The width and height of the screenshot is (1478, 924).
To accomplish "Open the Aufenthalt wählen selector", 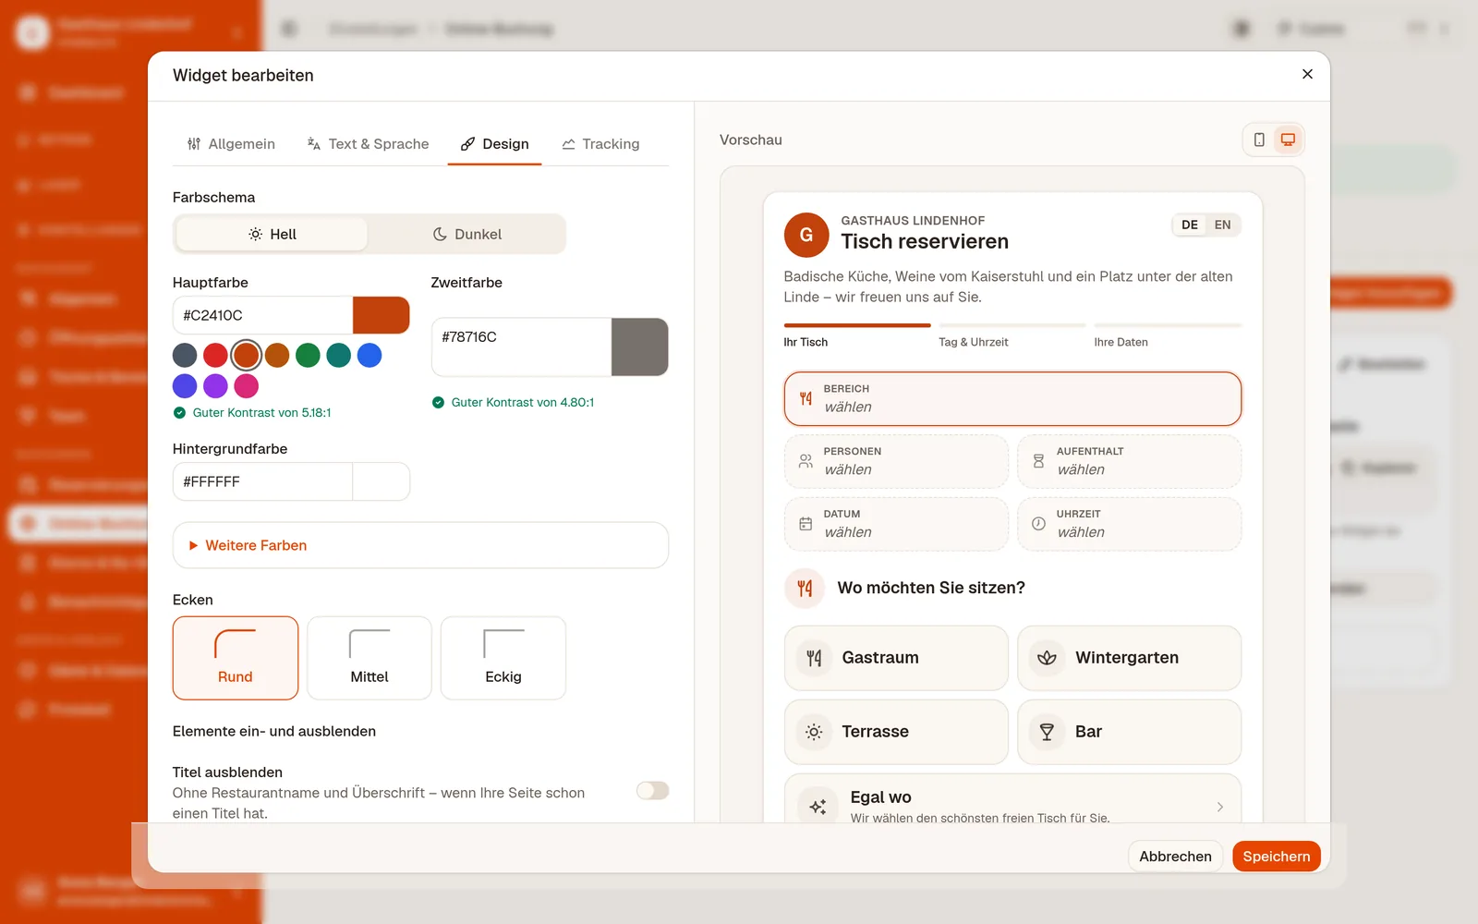I will point(1129,461).
